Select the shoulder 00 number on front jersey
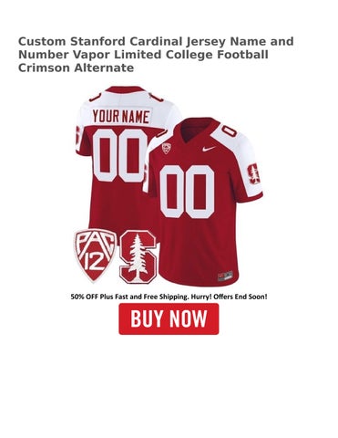 pyautogui.click(x=229, y=130)
